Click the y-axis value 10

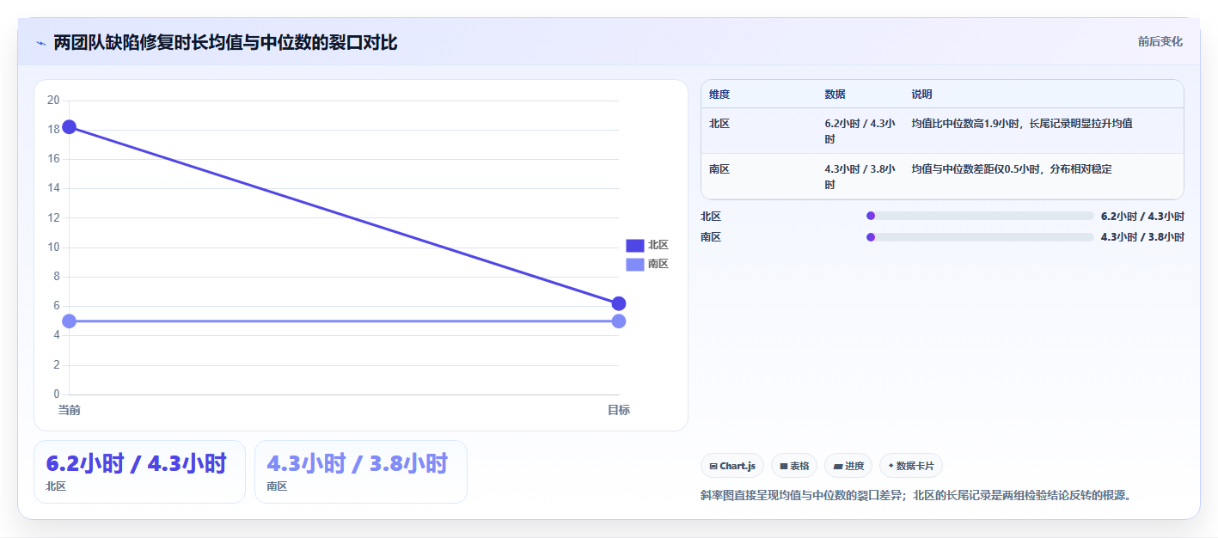pos(53,248)
